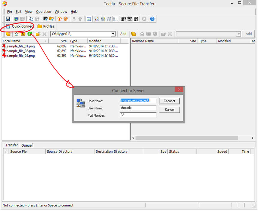Screen dimensions: 258x211
Task: Go up one local folder level
Action: [x=23, y=34]
